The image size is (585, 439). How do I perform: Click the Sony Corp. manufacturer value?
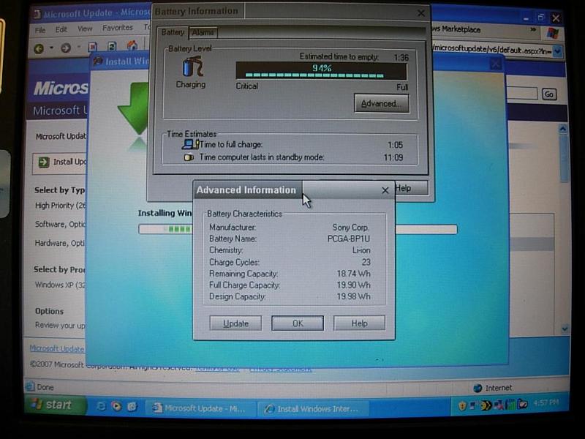click(x=350, y=228)
